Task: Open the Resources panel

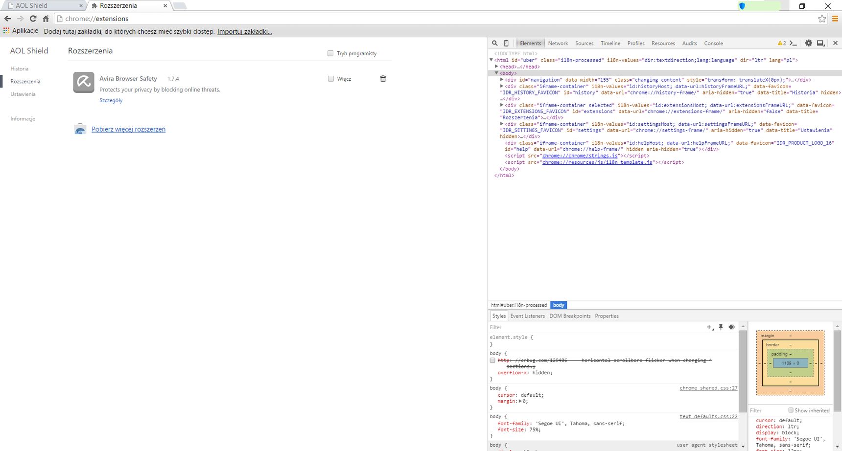Action: [663, 43]
